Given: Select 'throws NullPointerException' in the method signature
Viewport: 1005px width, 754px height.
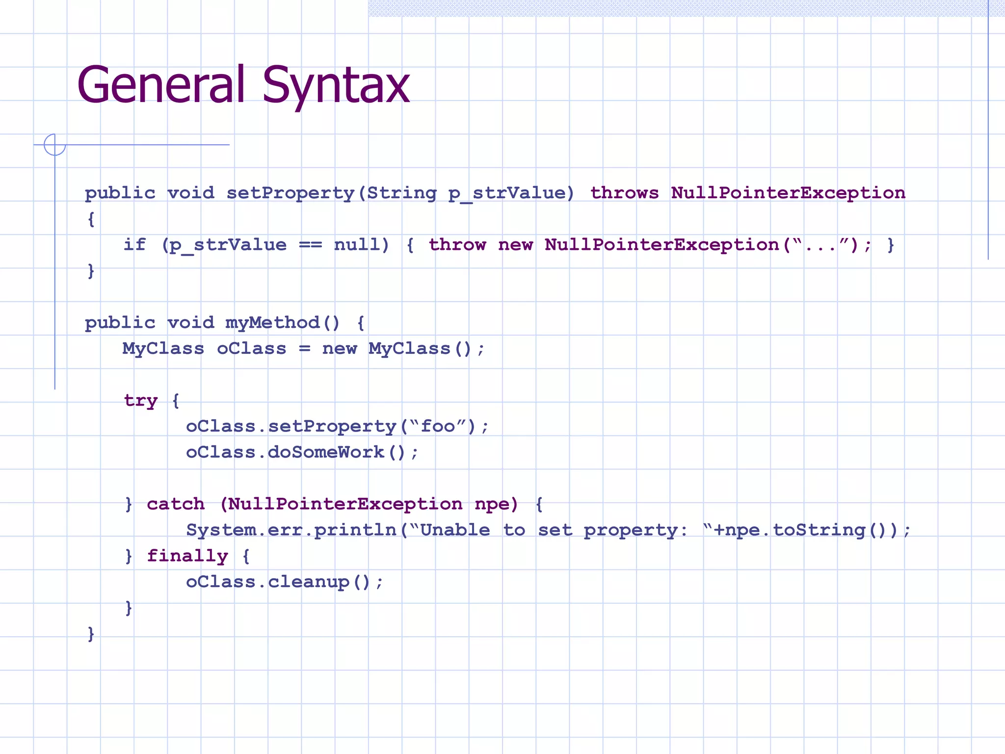Looking at the screenshot, I should (x=747, y=192).
